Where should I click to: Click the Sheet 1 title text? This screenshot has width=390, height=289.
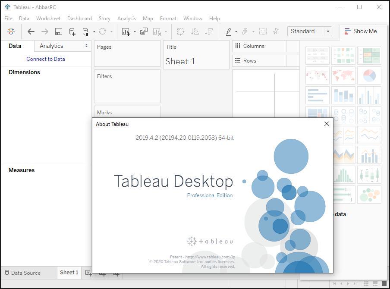pos(180,61)
